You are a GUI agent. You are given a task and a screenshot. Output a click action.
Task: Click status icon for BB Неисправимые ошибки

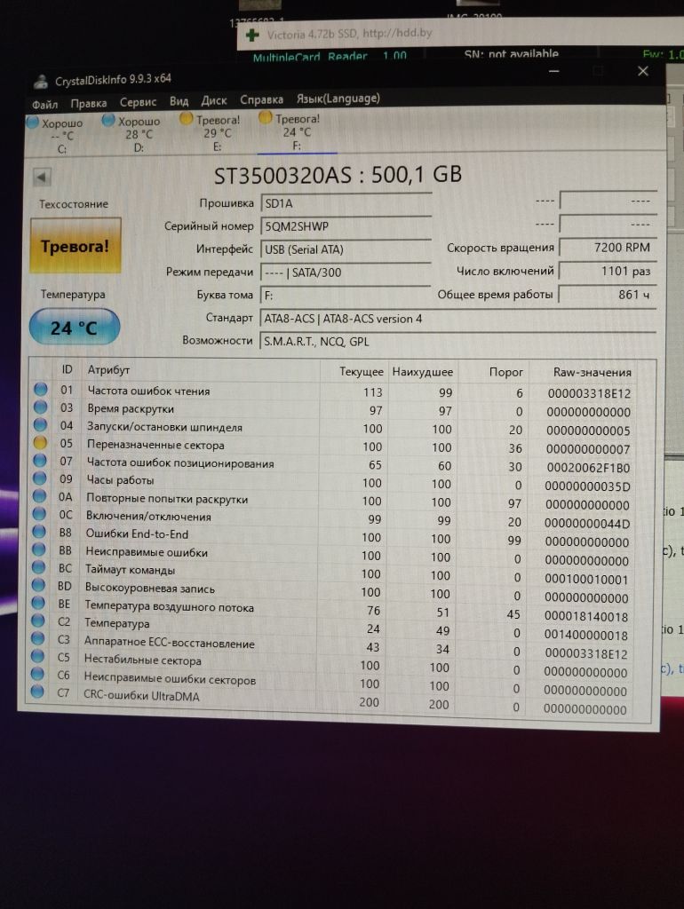(39, 549)
